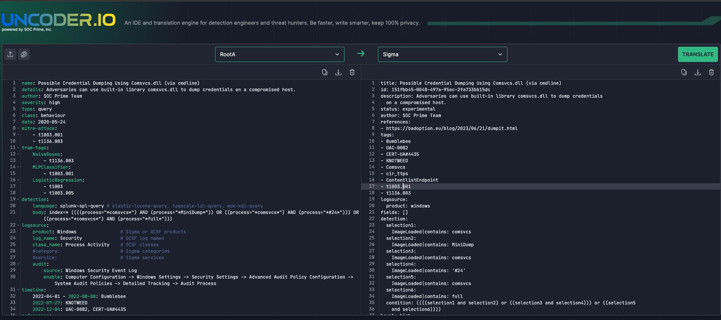Click 'ImageLoaded|contains: MiniDump' in output
Image resolution: width=721 pixels, height=320 pixels.
[433, 245]
